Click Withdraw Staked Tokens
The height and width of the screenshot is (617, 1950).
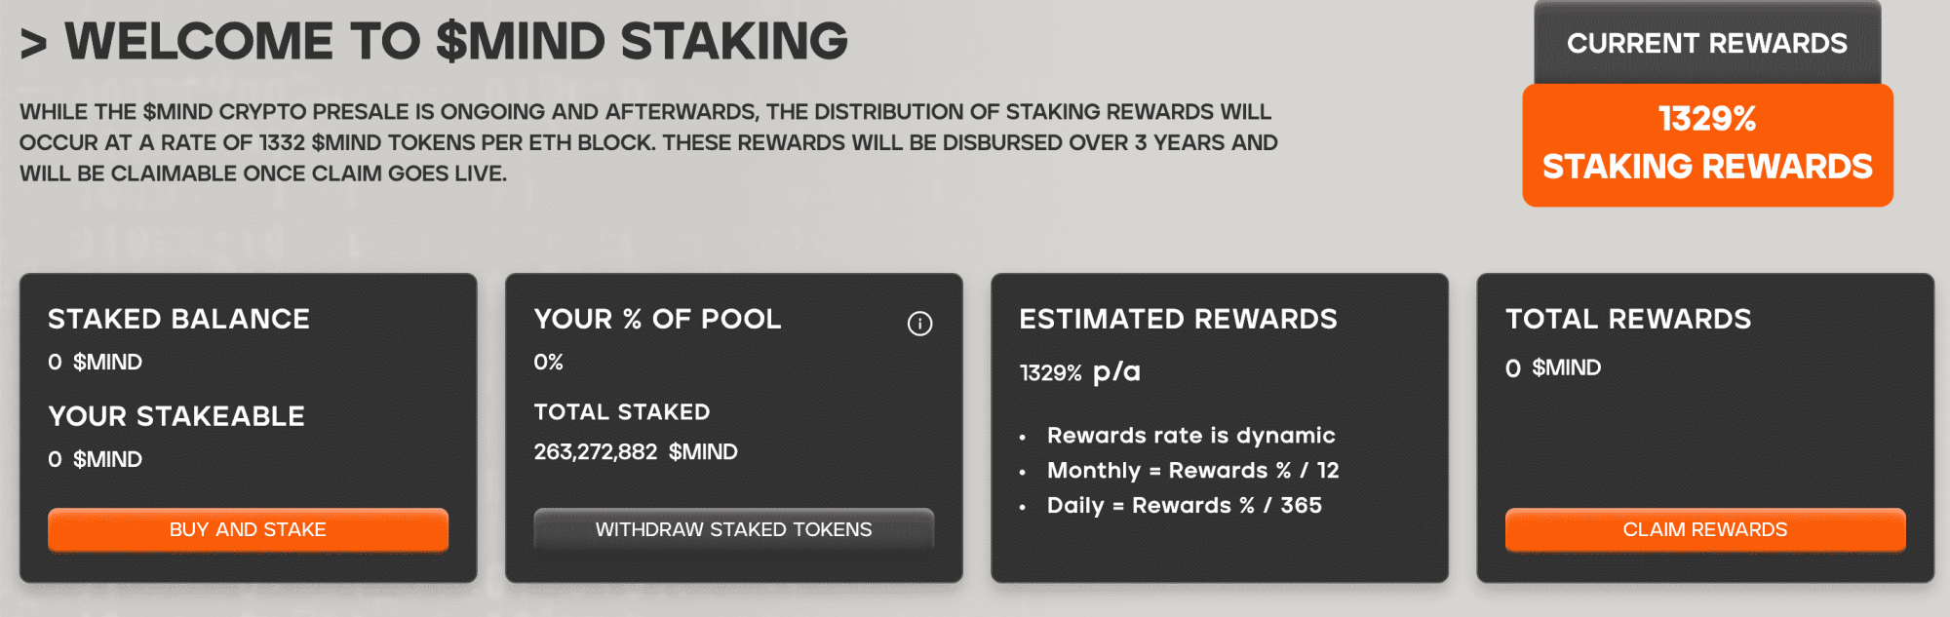tap(733, 529)
